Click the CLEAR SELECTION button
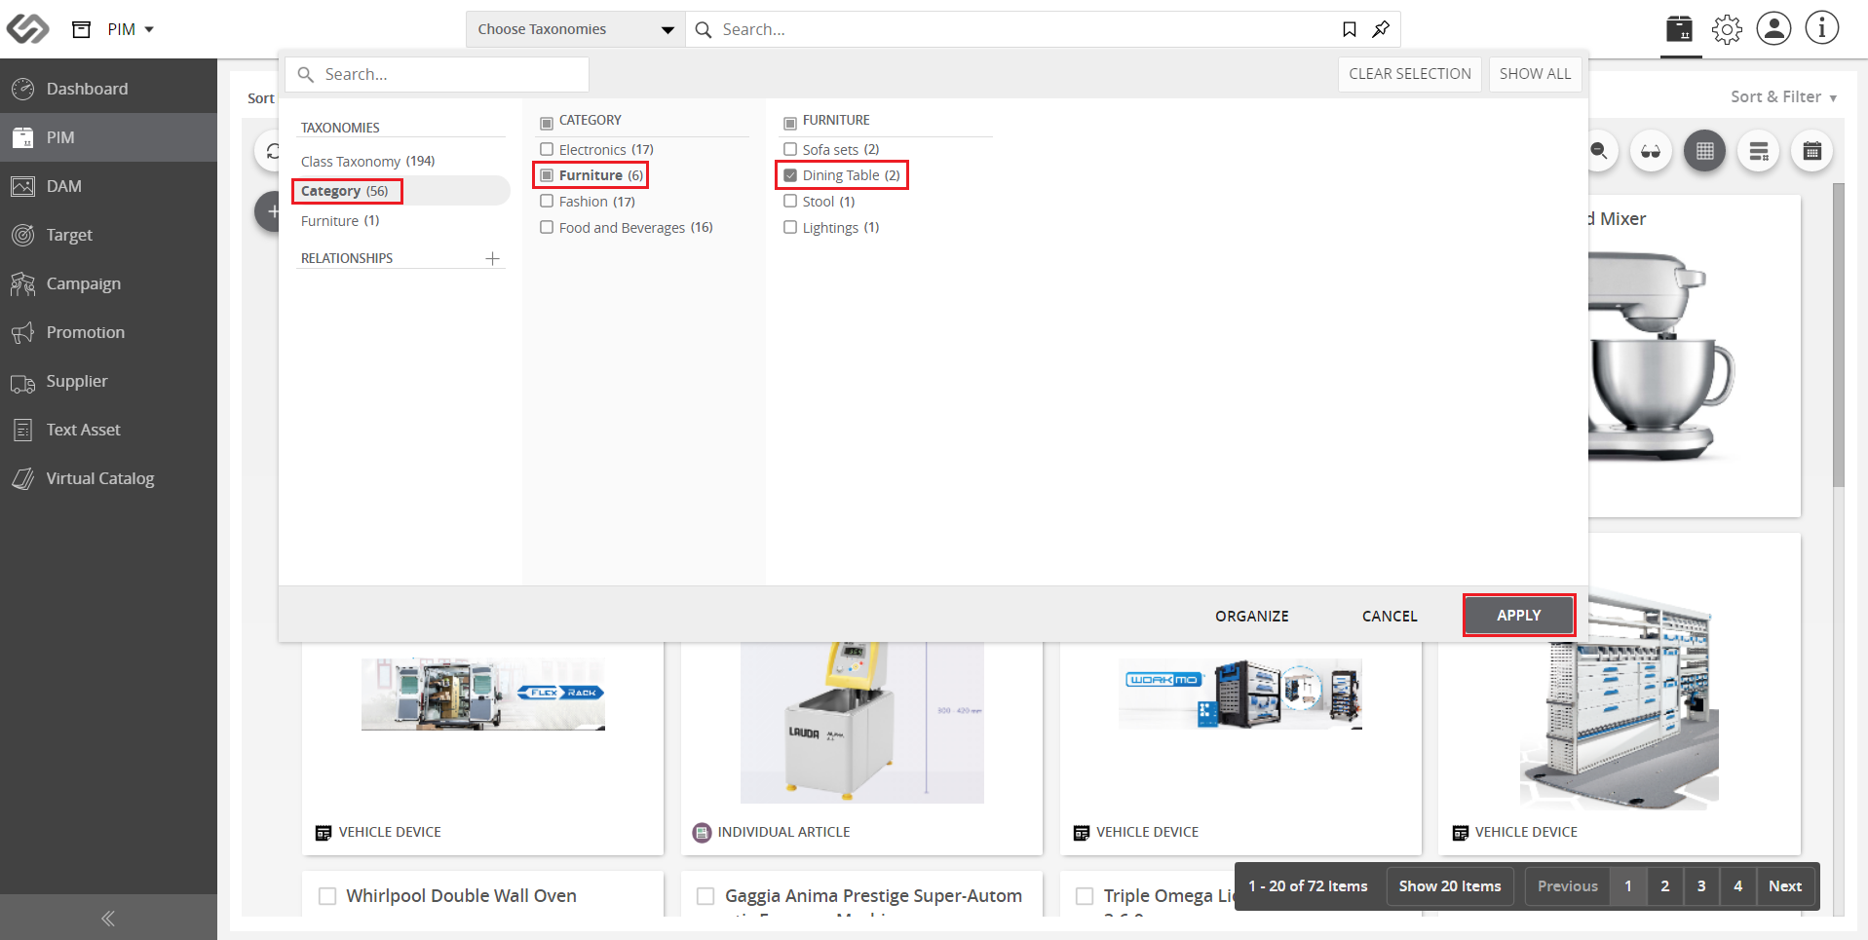 tap(1410, 74)
